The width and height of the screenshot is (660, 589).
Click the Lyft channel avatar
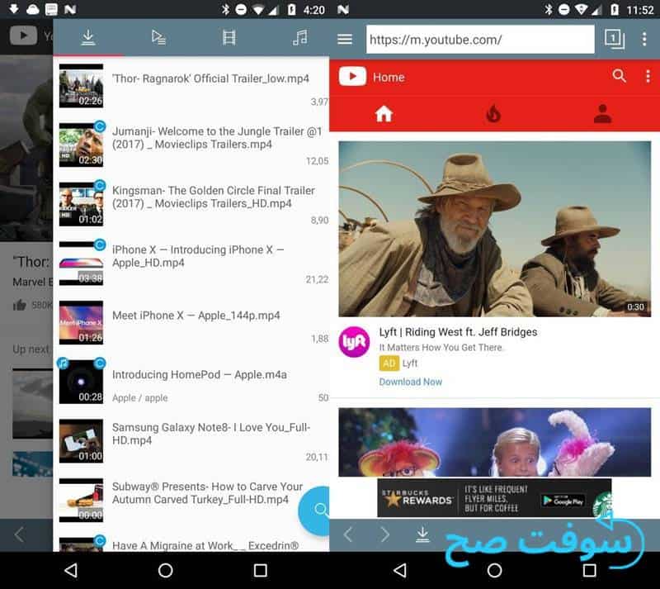tap(355, 341)
